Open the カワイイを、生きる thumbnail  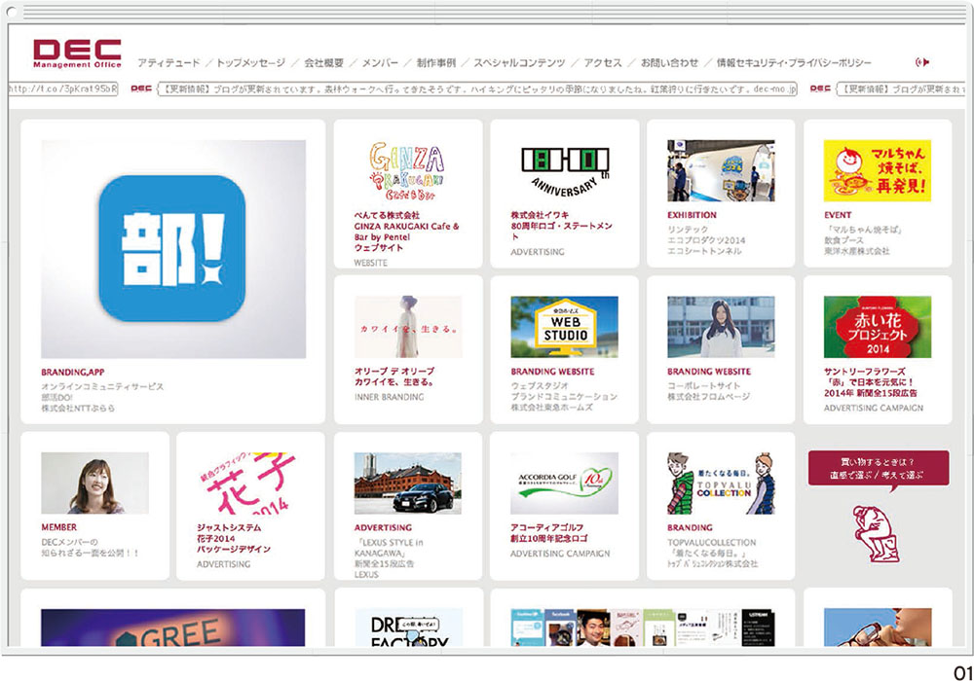click(407, 327)
